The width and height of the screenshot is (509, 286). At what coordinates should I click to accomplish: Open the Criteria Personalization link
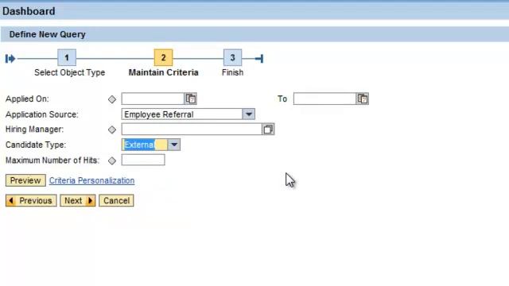coord(92,180)
